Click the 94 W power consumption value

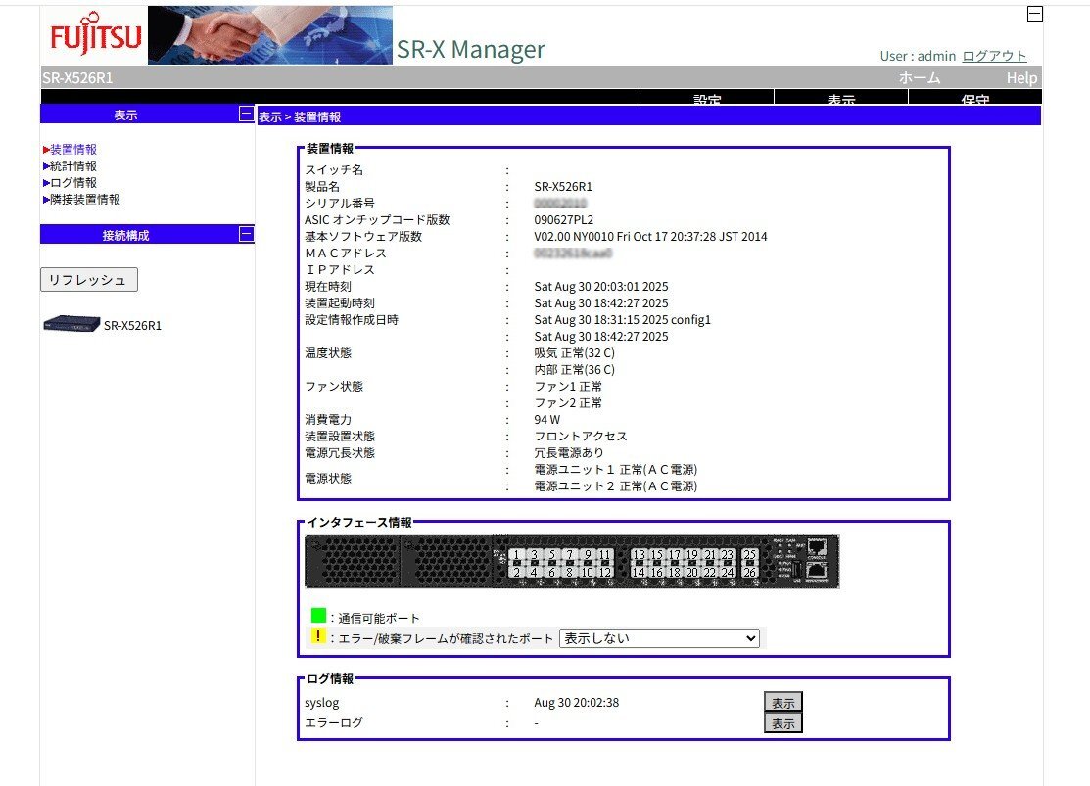tap(547, 420)
